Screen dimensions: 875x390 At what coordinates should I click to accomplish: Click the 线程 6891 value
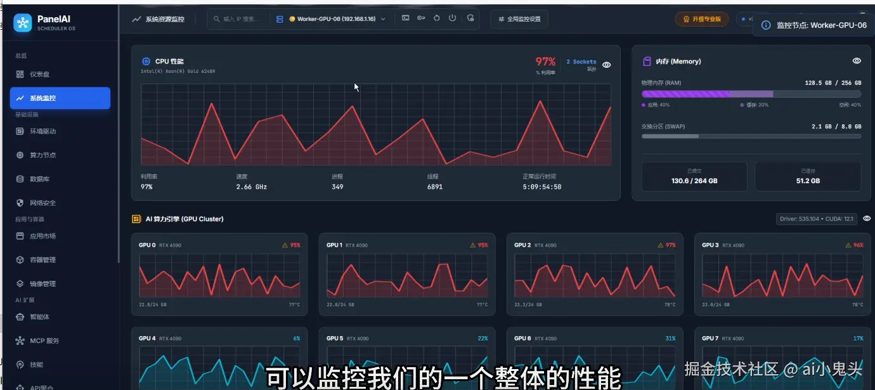(x=435, y=187)
